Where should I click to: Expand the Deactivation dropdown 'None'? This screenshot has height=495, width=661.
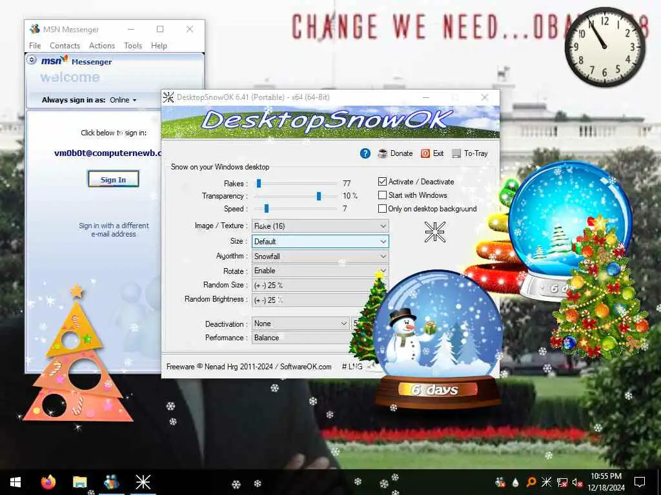pos(301,324)
